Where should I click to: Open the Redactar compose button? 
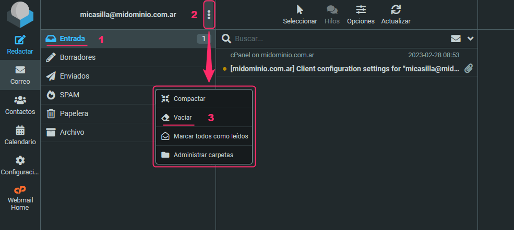(20, 45)
